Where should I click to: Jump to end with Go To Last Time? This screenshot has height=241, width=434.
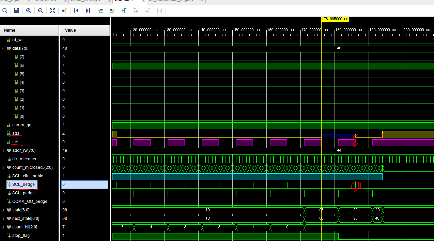click(x=88, y=11)
